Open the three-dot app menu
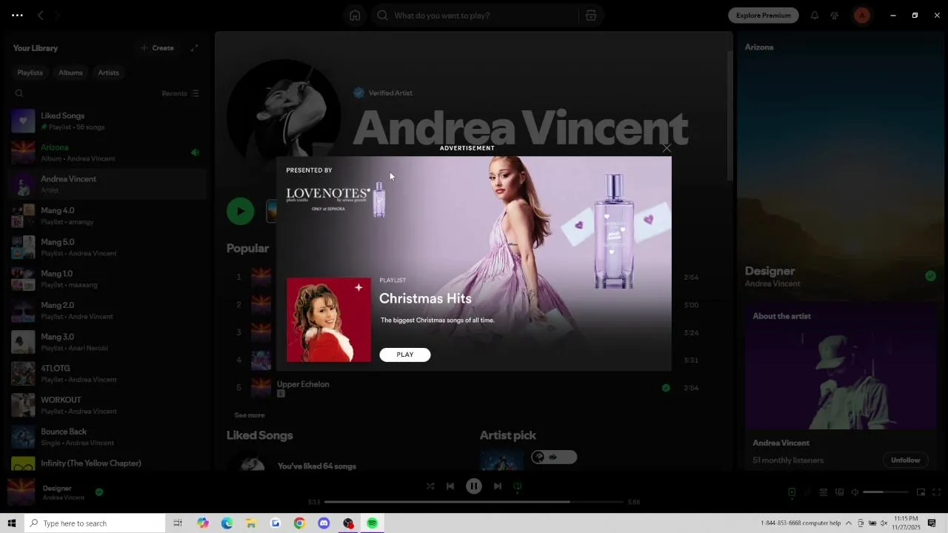This screenshot has width=948, height=533. point(17,16)
